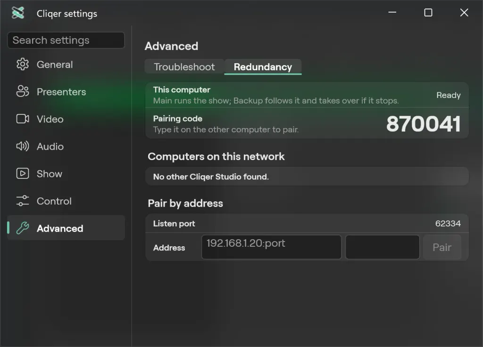The height and width of the screenshot is (347, 483).
Task: Click the 'Listen port' label
Action: coord(174,224)
